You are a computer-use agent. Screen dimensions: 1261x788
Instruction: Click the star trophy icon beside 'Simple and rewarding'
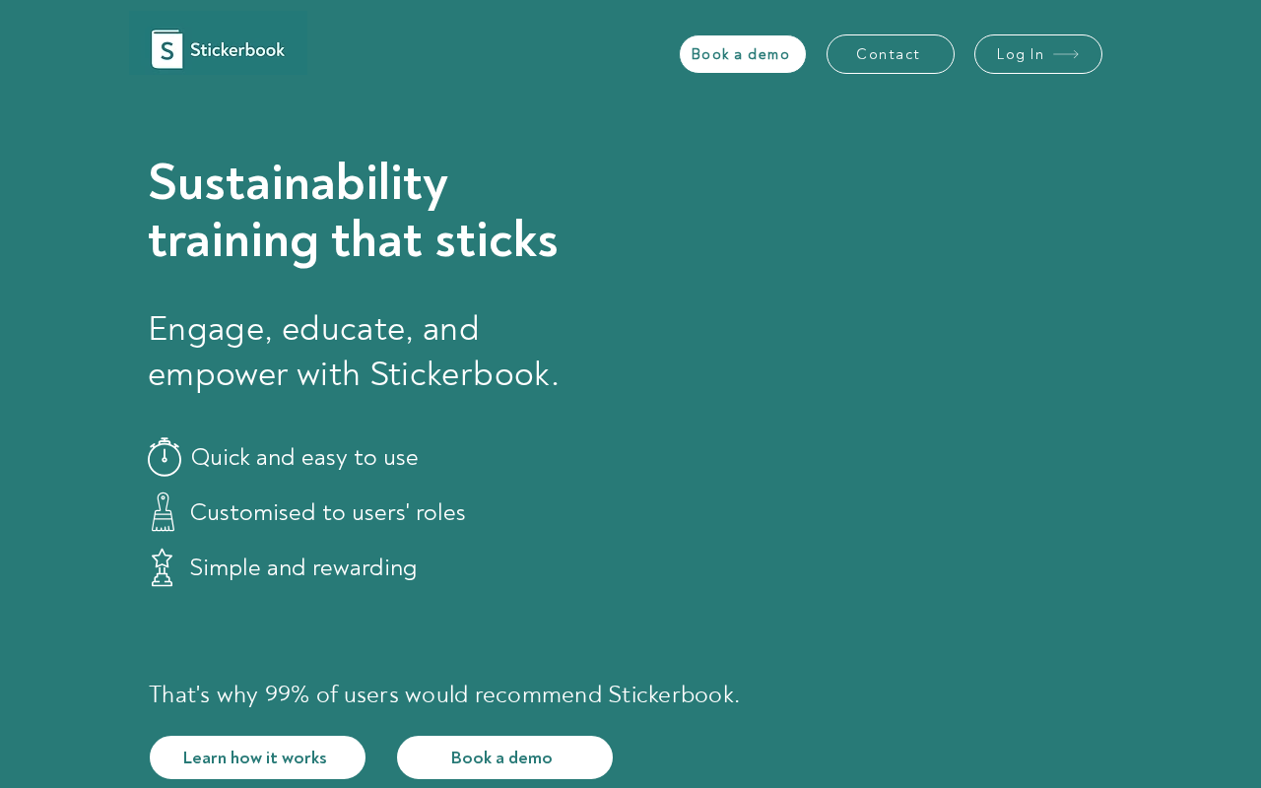point(163,567)
